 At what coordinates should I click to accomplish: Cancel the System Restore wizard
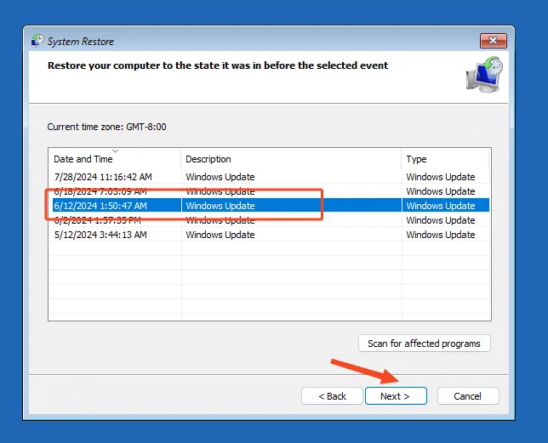tap(468, 396)
